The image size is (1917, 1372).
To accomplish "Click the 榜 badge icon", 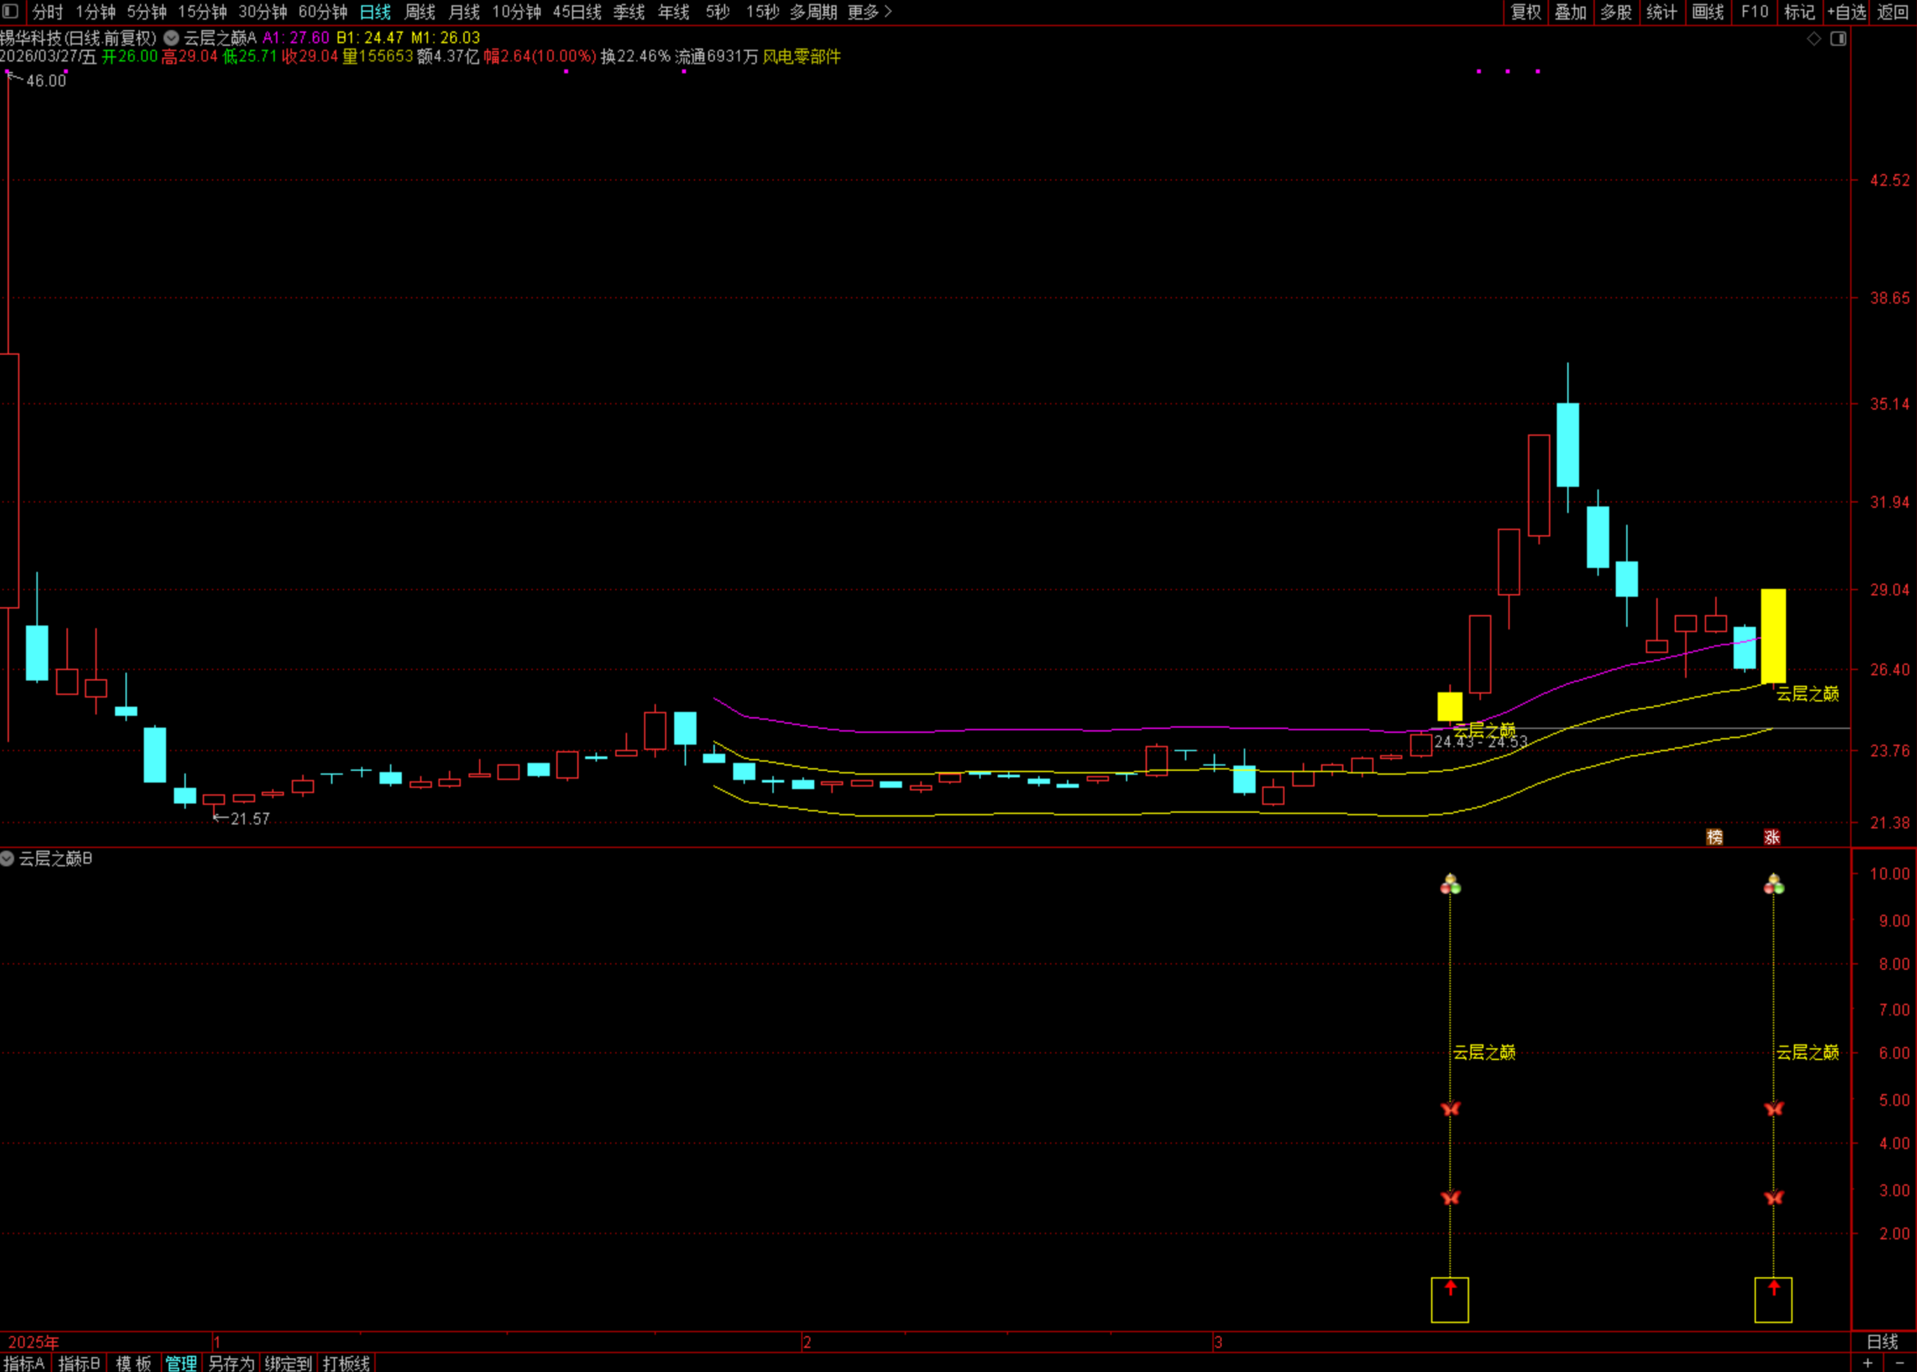I will coord(1713,836).
